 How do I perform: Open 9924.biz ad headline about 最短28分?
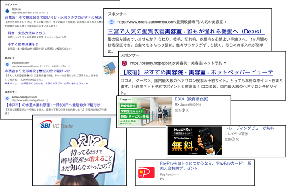[53, 17]
